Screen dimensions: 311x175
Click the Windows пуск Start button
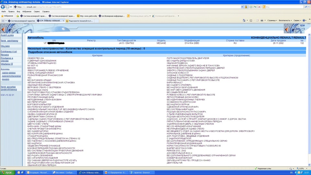coord(7,173)
